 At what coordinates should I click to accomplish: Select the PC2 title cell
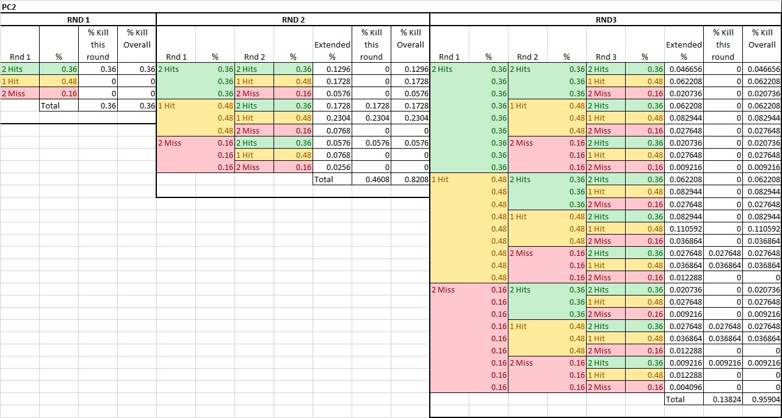[x=9, y=6]
